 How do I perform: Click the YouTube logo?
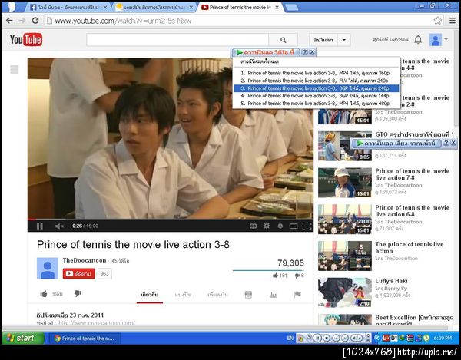pyautogui.click(x=26, y=40)
